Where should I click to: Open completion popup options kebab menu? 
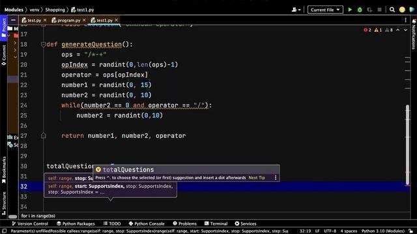[276, 177]
